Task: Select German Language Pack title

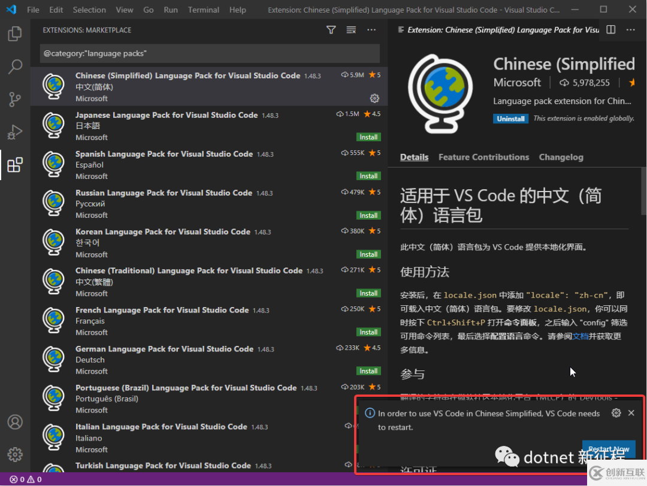Action: (x=164, y=349)
